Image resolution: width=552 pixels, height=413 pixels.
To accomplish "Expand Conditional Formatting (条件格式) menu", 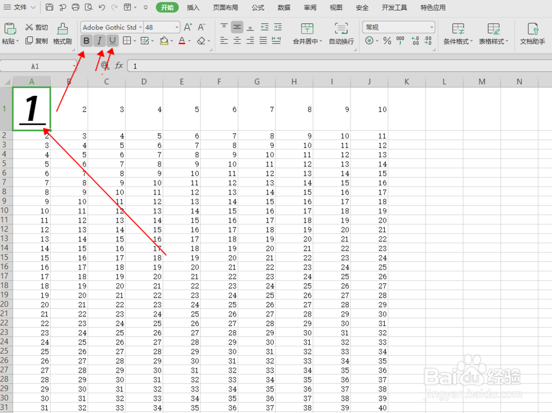I will coord(458,34).
